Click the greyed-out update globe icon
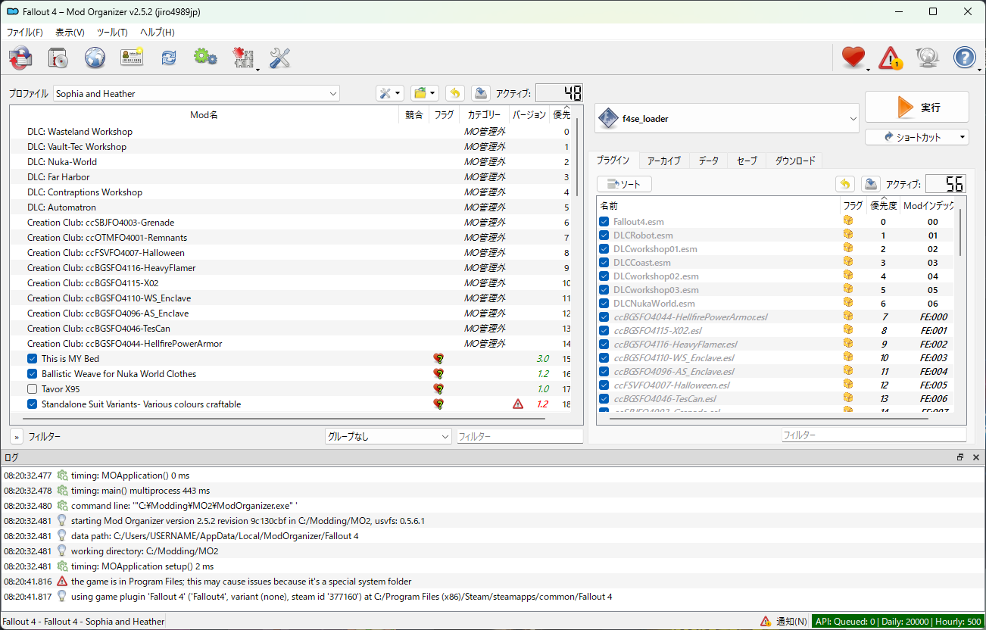986x630 pixels. click(927, 58)
